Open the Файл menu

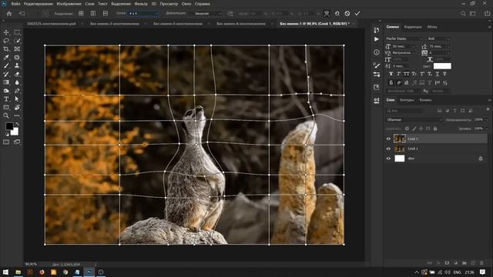pyautogui.click(x=15, y=4)
